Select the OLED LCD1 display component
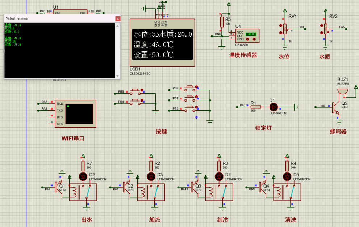This screenshot has width=359, height=227. click(x=162, y=44)
